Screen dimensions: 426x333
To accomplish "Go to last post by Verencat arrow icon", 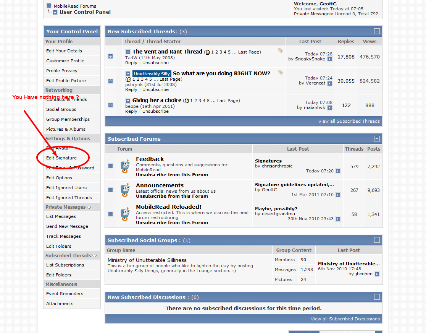I will (329, 83).
